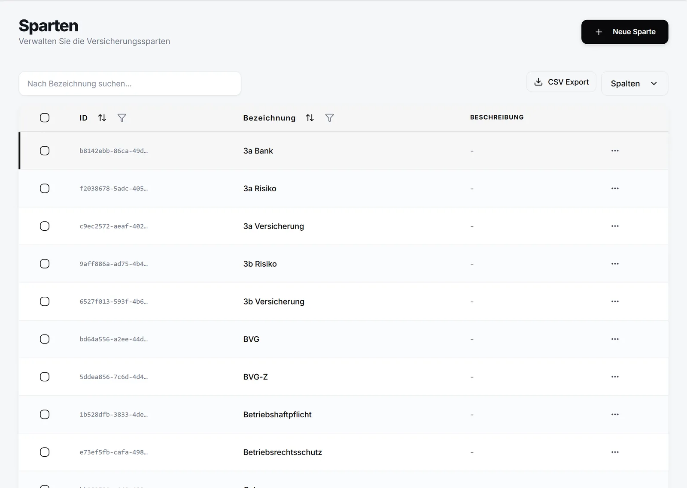The height and width of the screenshot is (488, 687).
Task: Click the Betriebsrechtsschutz name cell
Action: [x=283, y=452]
